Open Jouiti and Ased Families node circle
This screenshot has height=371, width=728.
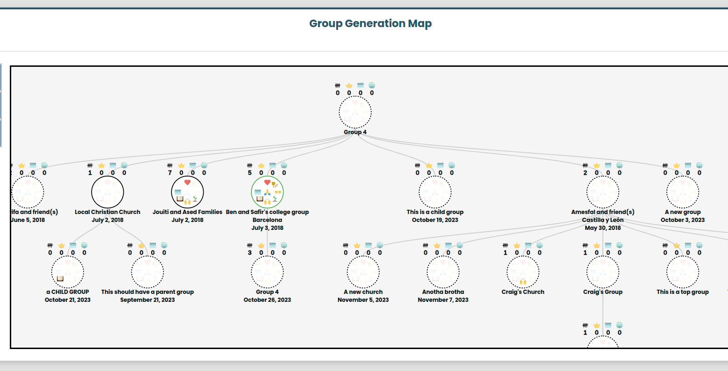[x=187, y=192]
